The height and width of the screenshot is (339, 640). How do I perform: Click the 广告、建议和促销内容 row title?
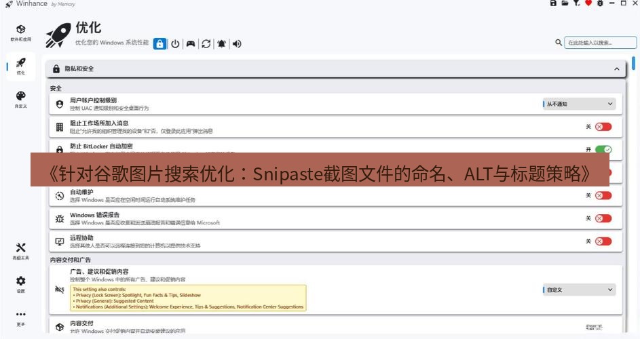point(99,271)
